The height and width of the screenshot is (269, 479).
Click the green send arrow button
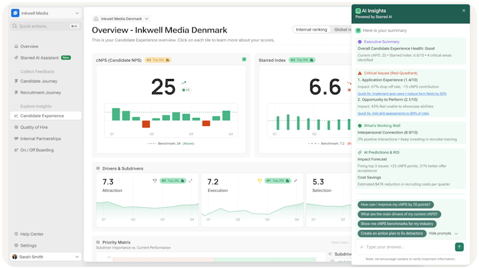click(x=459, y=247)
